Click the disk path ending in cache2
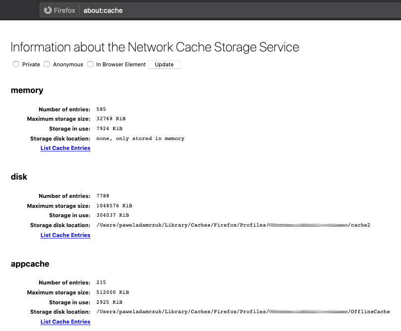 coord(233,225)
